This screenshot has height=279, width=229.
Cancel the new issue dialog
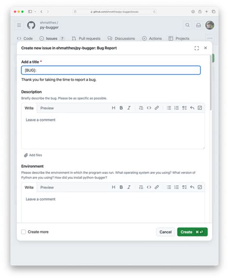coord(166,232)
